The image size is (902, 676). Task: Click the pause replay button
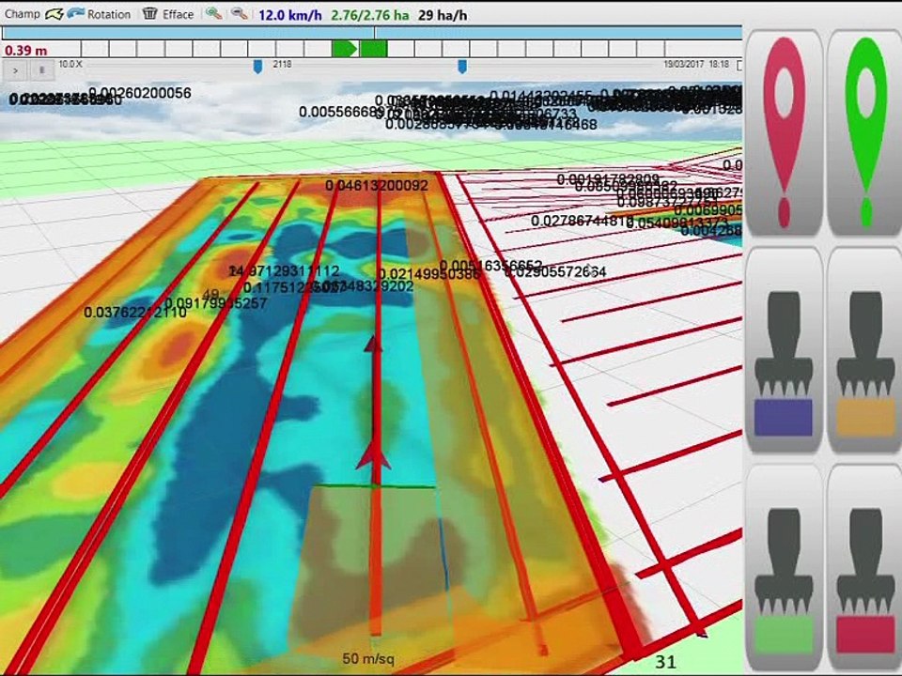coord(42,70)
